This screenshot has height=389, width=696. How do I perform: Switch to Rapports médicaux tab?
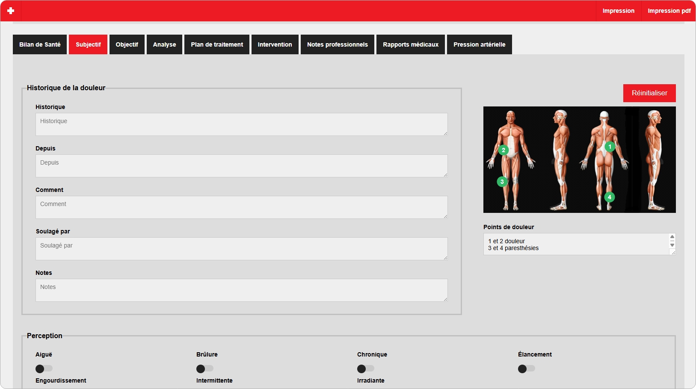(x=411, y=44)
